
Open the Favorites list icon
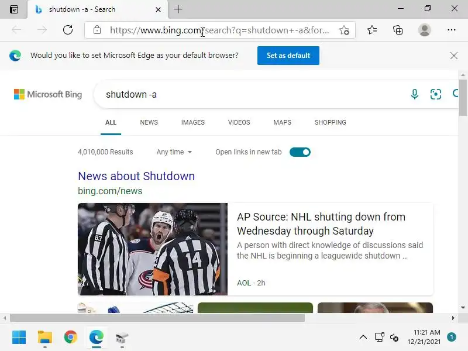pos(372,30)
